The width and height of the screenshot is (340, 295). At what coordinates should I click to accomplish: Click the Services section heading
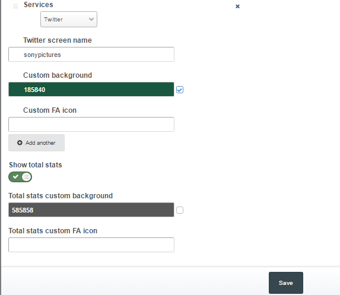pyautogui.click(x=39, y=5)
